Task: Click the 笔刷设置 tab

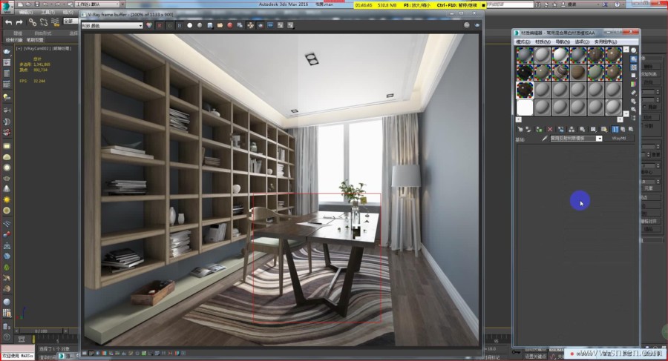Action: pos(35,40)
